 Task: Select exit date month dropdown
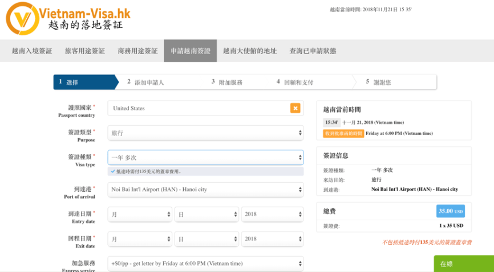click(140, 239)
